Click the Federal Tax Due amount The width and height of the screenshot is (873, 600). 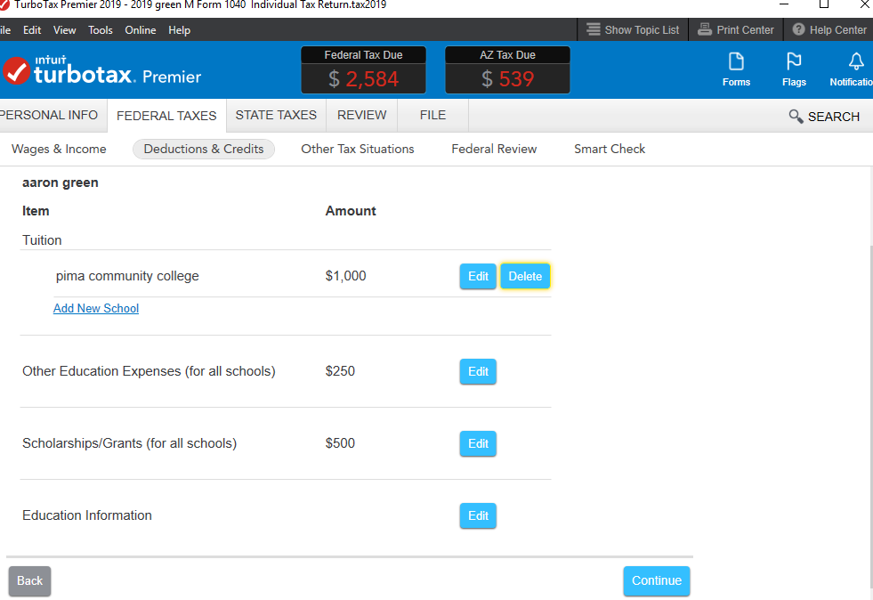point(364,78)
